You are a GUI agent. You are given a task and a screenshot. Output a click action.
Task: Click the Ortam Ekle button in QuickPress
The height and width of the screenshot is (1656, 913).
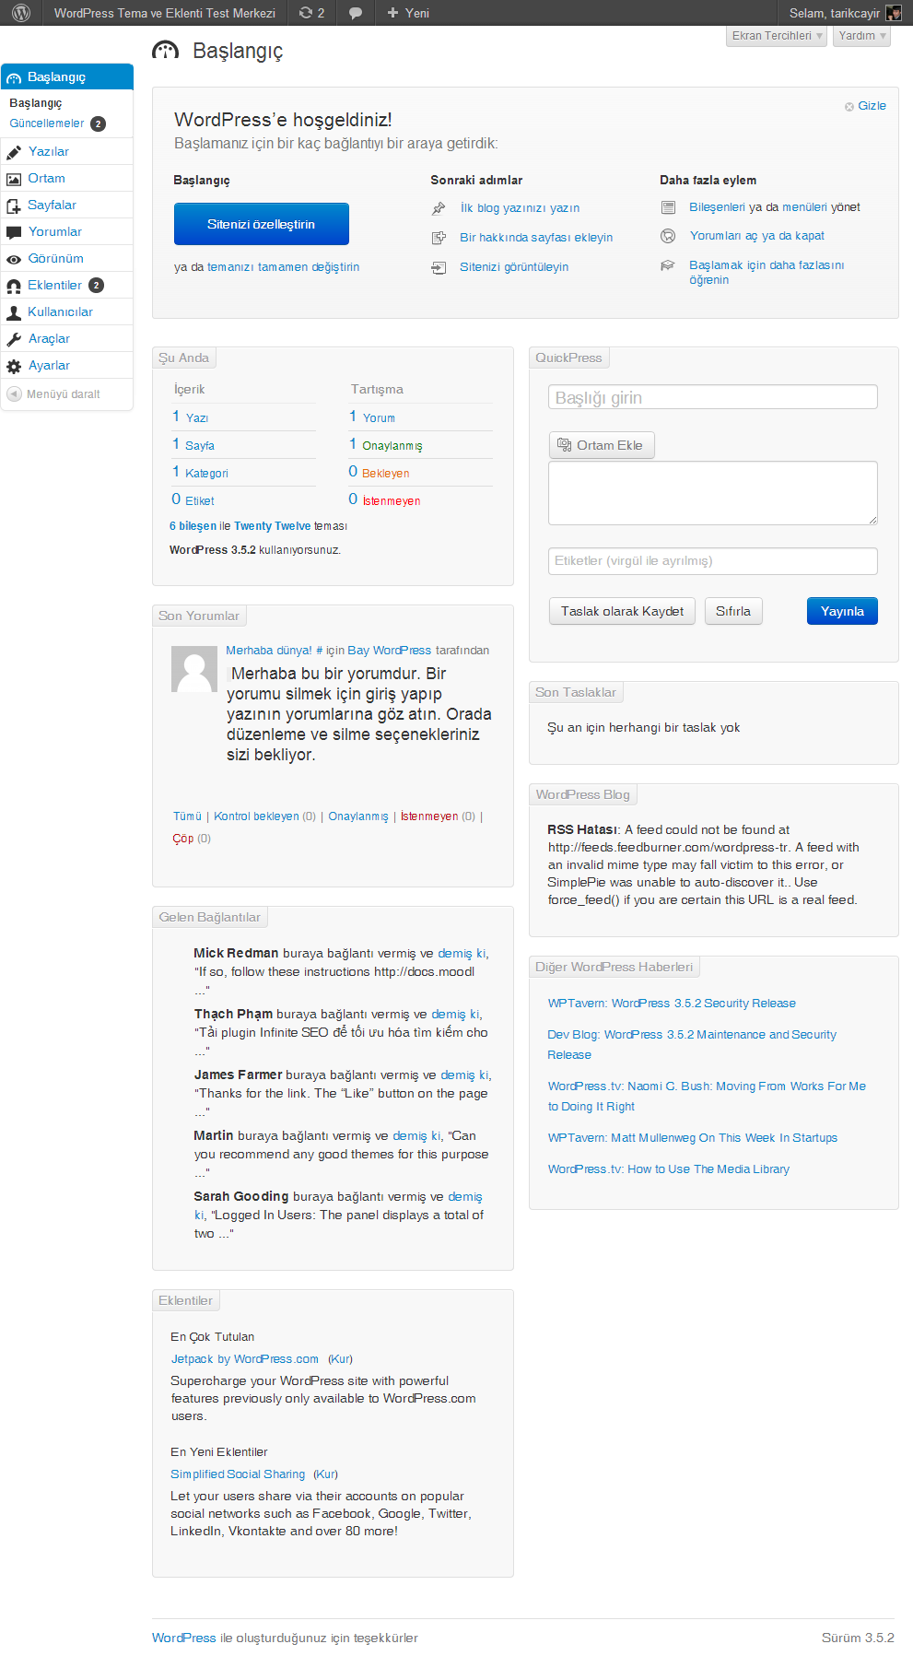(x=602, y=445)
